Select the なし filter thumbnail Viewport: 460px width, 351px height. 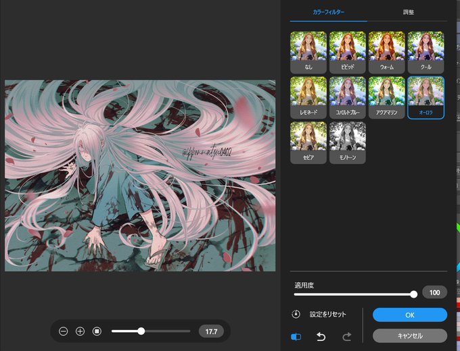point(308,52)
